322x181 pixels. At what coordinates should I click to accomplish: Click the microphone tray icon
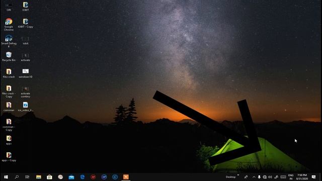click(259, 177)
